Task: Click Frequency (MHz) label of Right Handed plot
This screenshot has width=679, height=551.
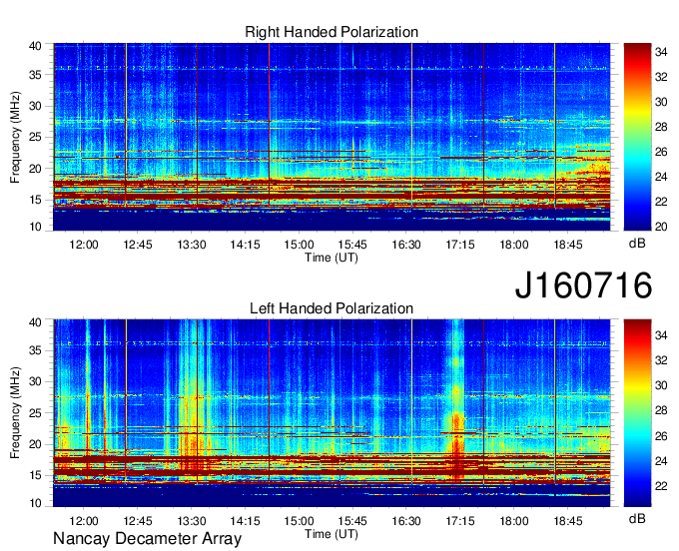Action: [x=15, y=137]
